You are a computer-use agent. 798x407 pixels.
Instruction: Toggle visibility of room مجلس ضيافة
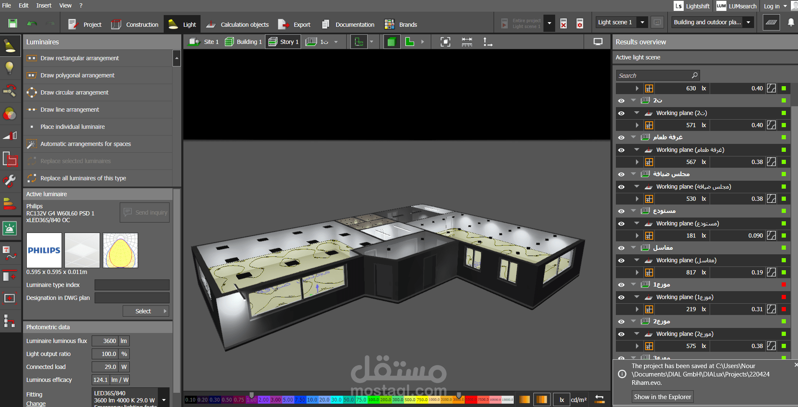[x=621, y=174]
